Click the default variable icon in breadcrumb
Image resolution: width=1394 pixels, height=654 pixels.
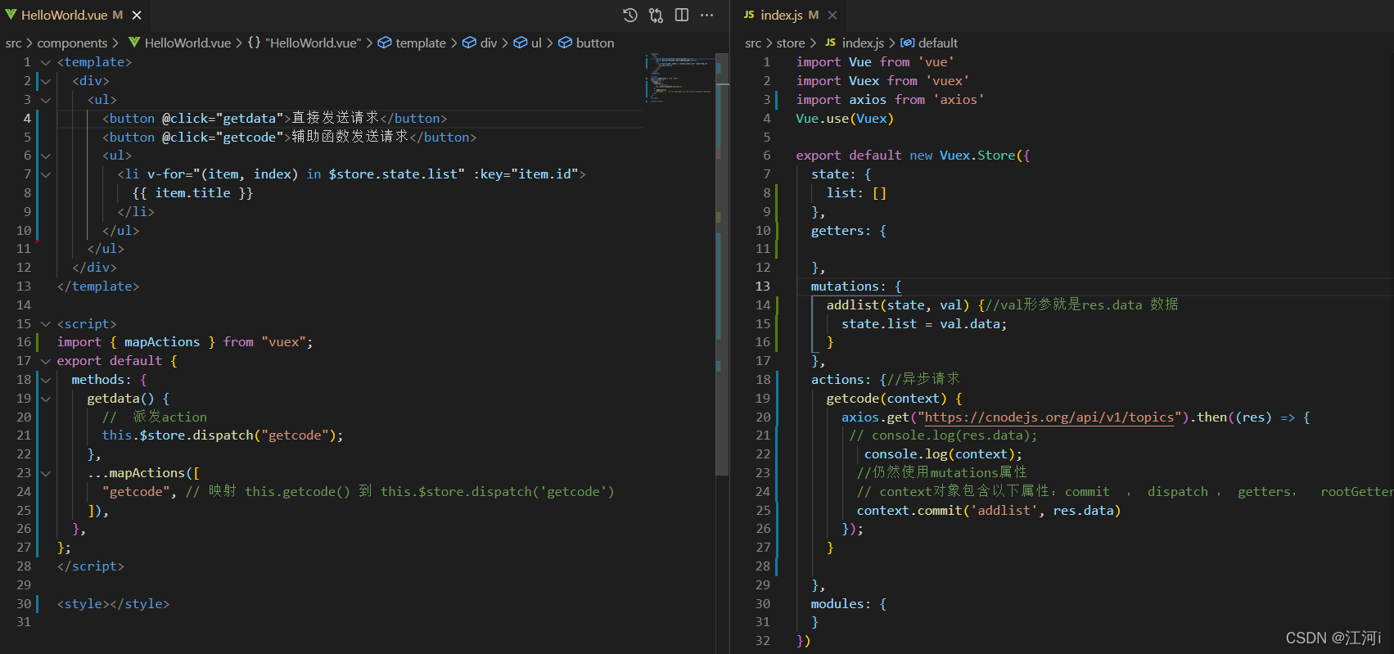(x=907, y=43)
